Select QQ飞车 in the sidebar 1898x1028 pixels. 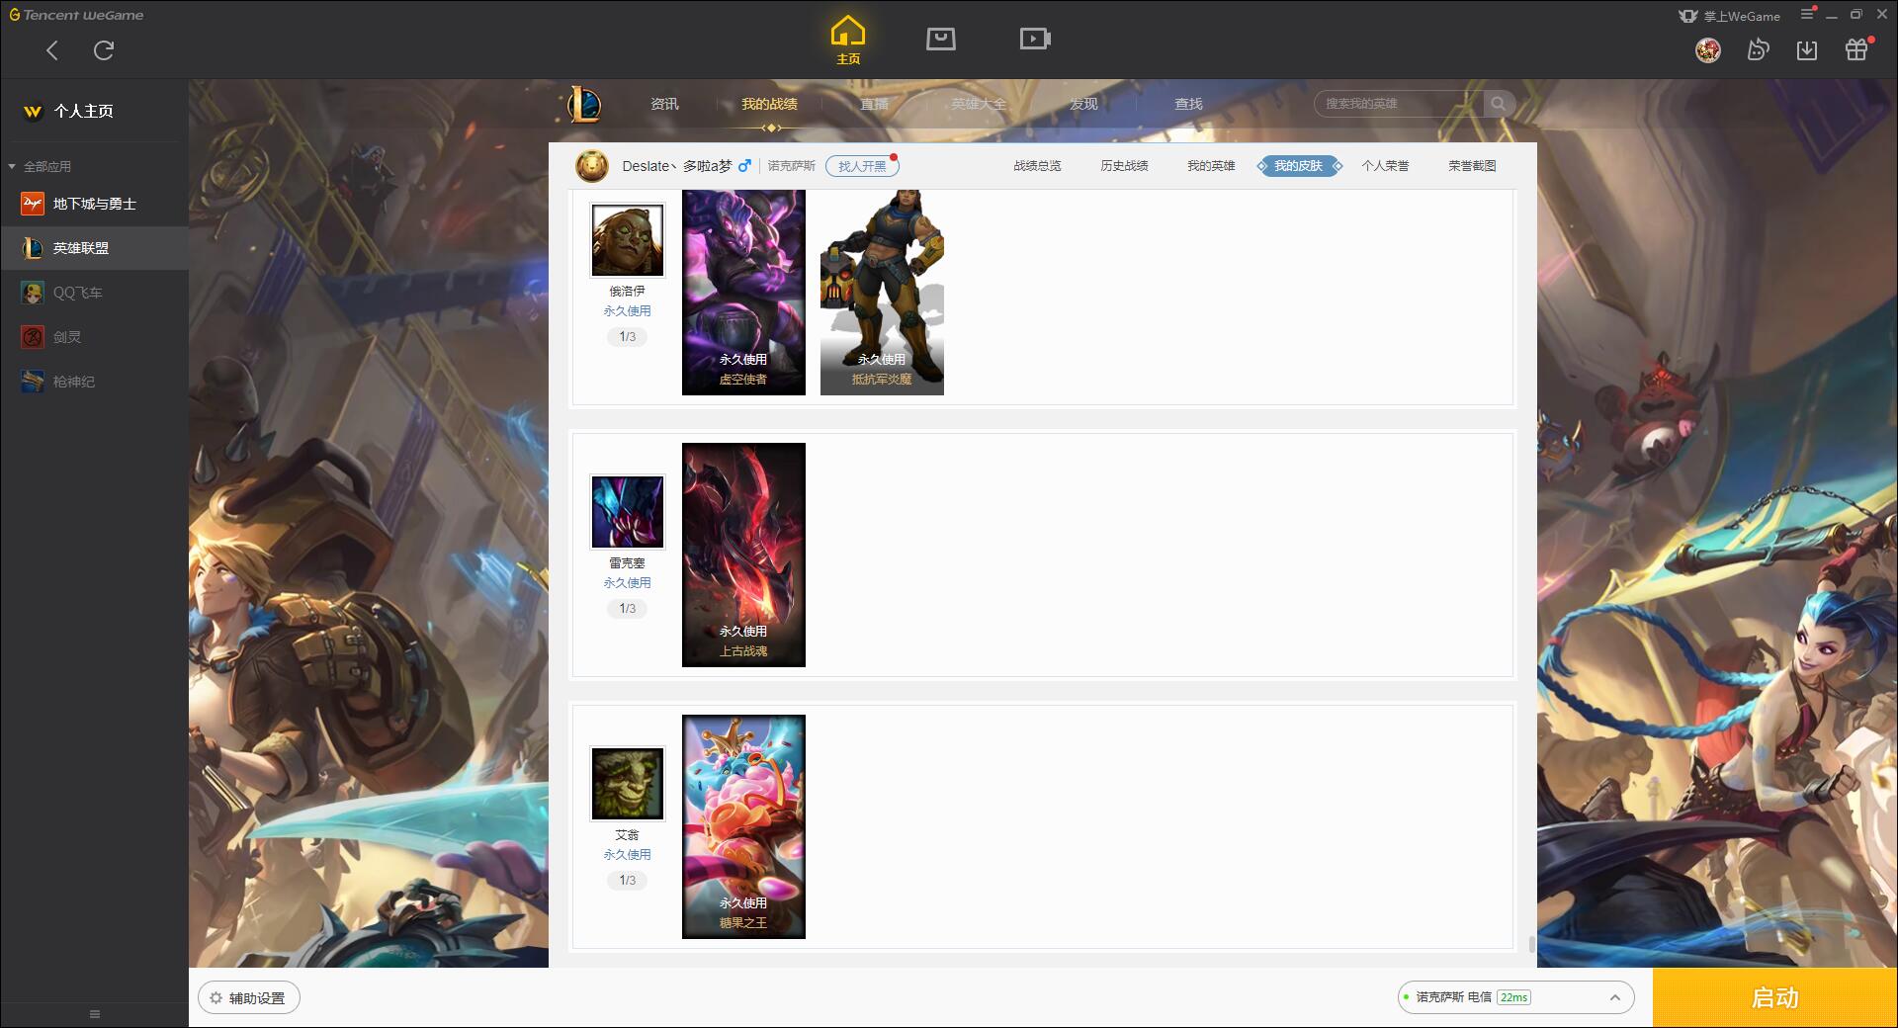pyautogui.click(x=94, y=293)
